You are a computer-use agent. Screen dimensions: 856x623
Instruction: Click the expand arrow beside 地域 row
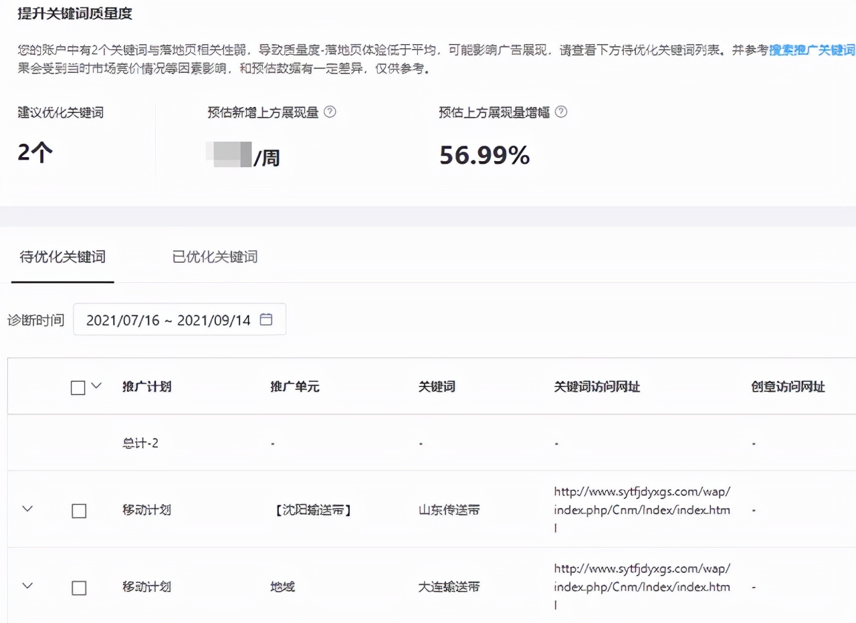point(27,587)
